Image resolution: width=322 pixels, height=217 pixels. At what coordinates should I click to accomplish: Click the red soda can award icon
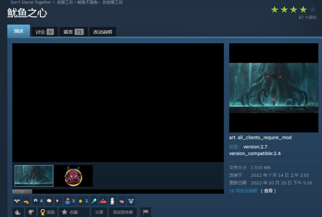(x=57, y=201)
